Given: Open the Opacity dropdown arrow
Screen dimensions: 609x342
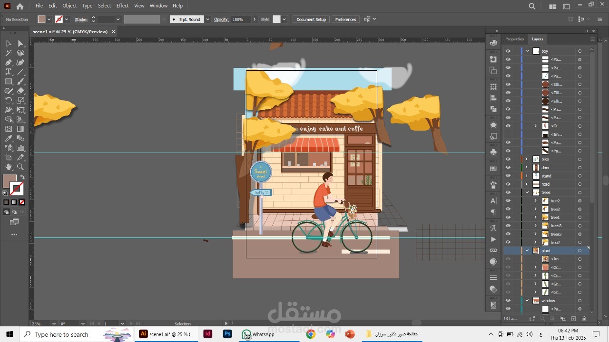Looking at the screenshot, I should pos(254,19).
